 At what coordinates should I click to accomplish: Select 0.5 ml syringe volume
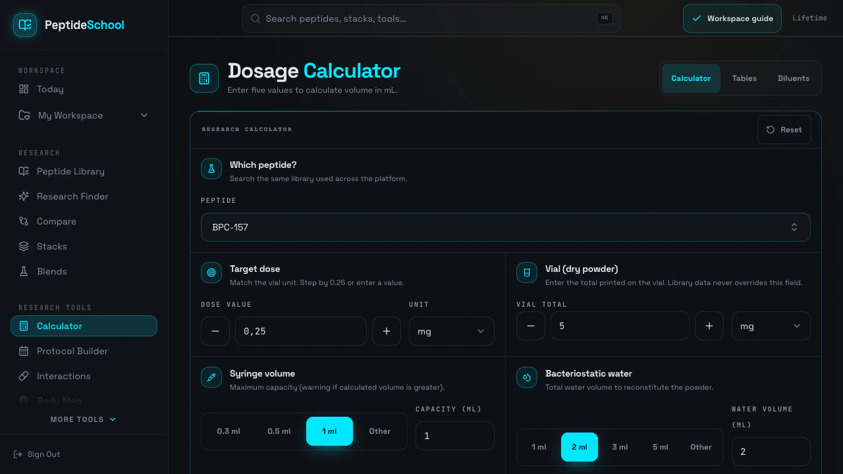(x=279, y=431)
